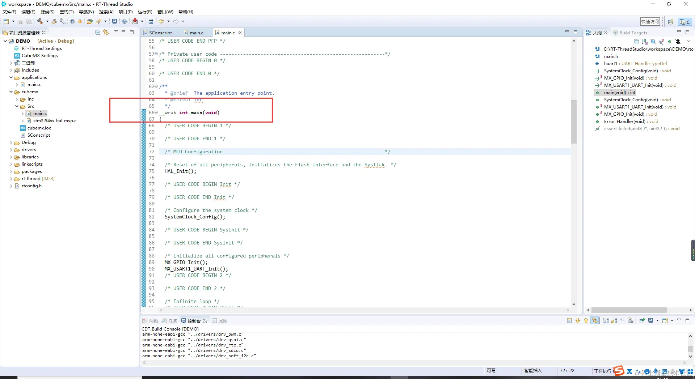
Task: Open the New project dropdown arrow
Action: [13, 22]
